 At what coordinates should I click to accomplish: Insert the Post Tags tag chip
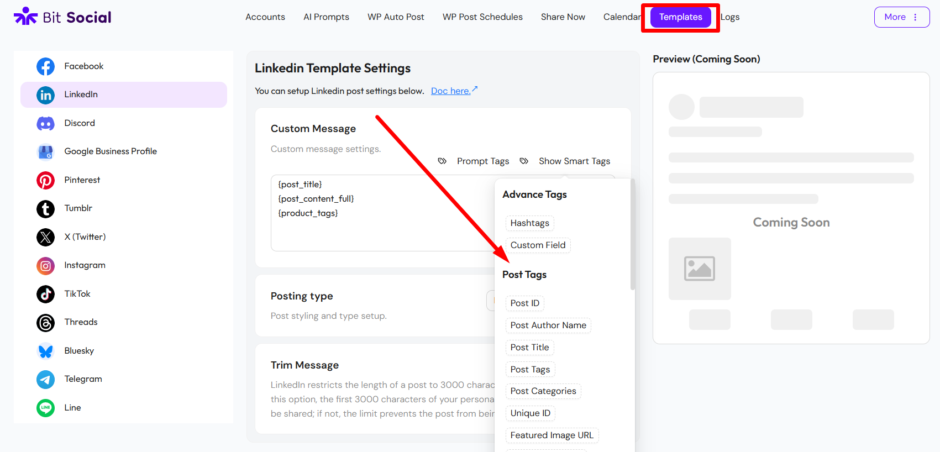coord(530,370)
